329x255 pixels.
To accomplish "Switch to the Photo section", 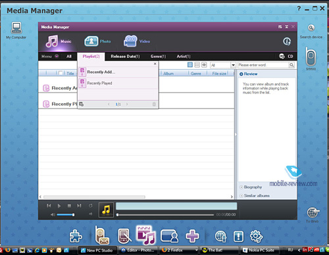I will (x=97, y=41).
